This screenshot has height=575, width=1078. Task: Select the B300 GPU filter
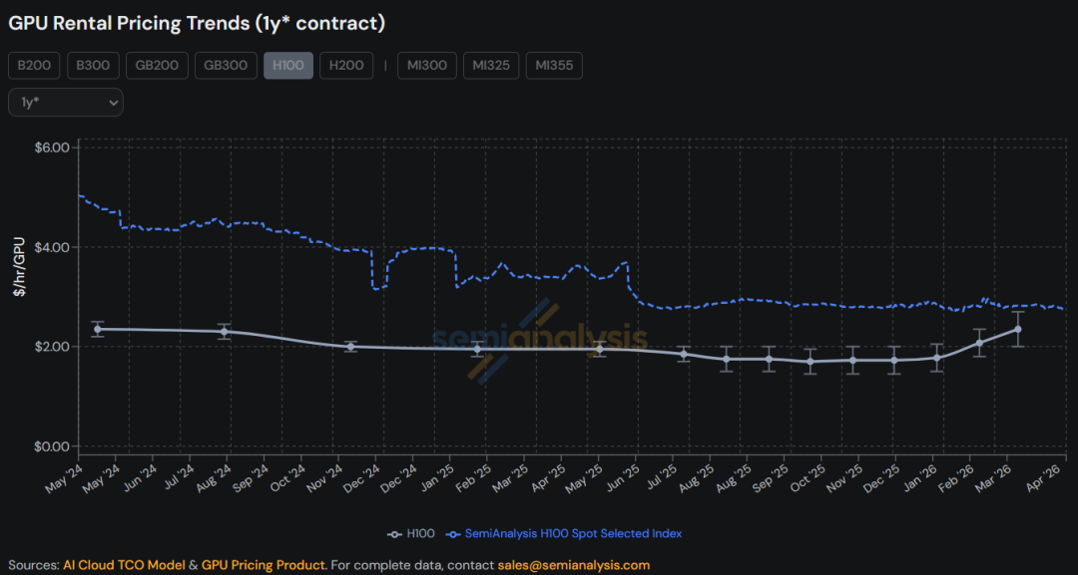click(93, 66)
